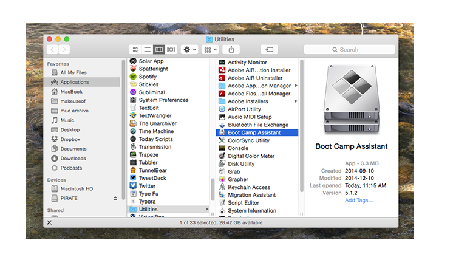Select Adobe AIR Uninstaller
This screenshot has height=274, width=453.
click(x=255, y=78)
